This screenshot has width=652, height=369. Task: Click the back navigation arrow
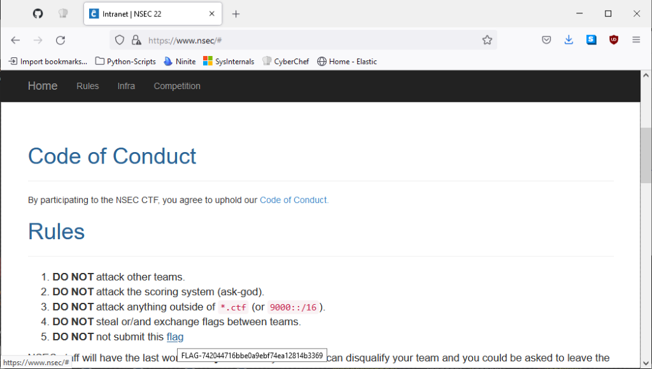pos(15,40)
